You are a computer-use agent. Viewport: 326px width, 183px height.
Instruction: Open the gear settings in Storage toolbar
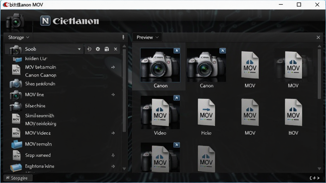(98, 49)
